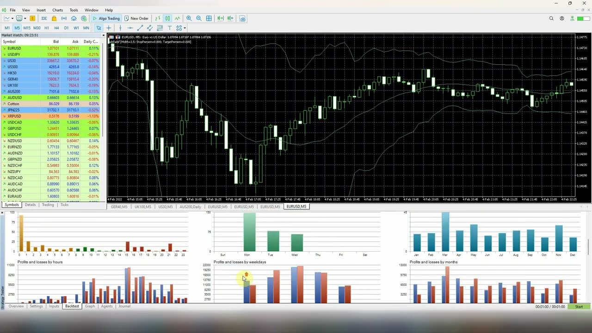Open the user account icon
The width and height of the screenshot is (592, 333).
pyautogui.click(x=562, y=18)
